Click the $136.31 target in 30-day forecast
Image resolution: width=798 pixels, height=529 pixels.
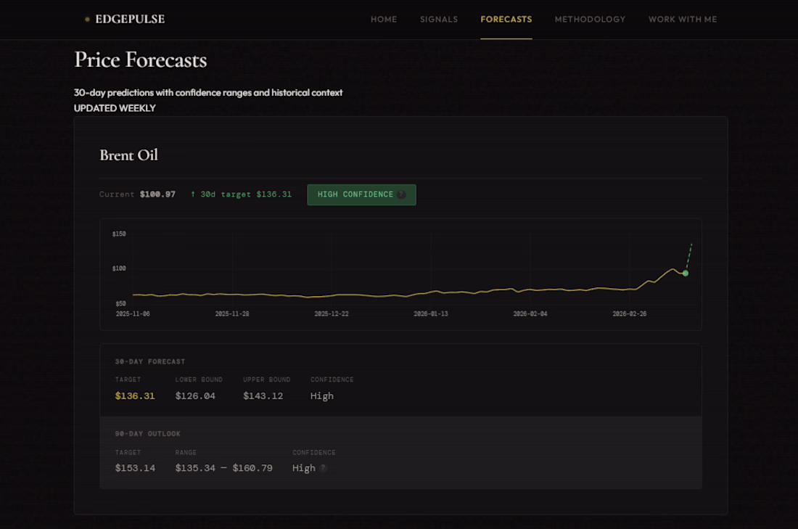(x=135, y=396)
